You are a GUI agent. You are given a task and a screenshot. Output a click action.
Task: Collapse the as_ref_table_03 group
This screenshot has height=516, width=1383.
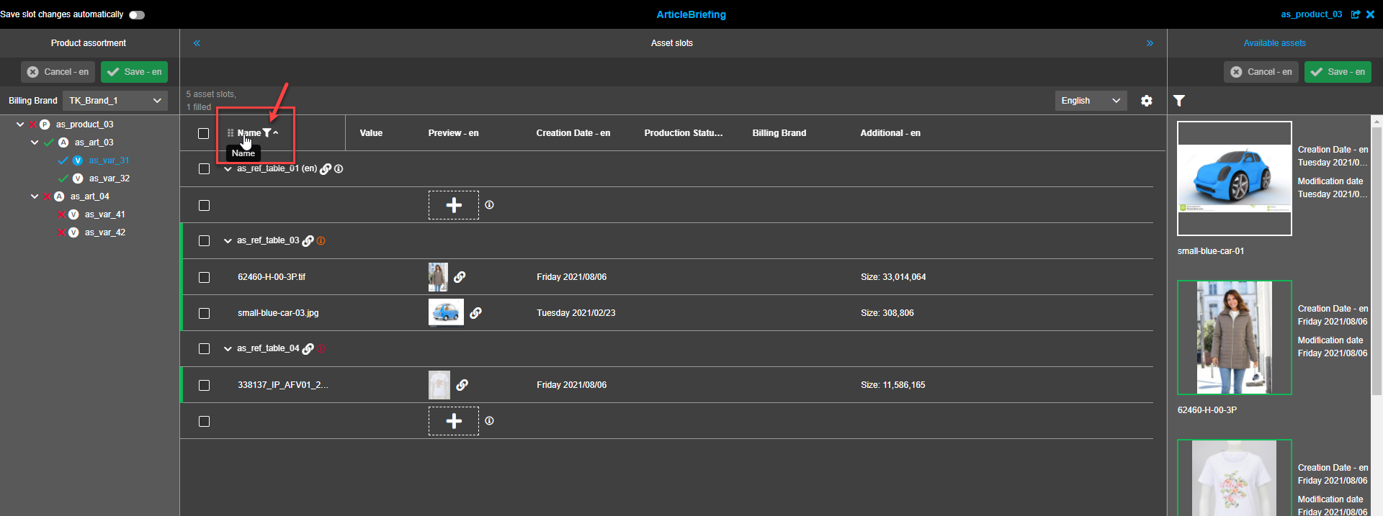(228, 241)
